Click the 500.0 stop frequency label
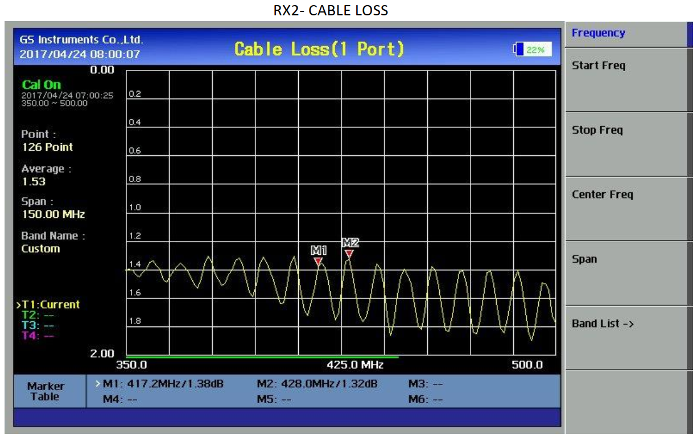The height and width of the screenshot is (439, 697). [x=527, y=365]
